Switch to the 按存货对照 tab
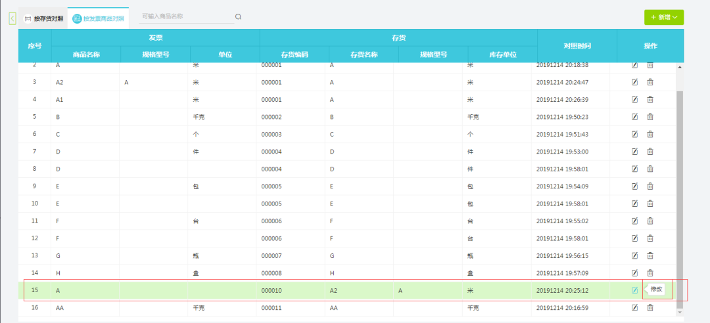 (x=43, y=18)
